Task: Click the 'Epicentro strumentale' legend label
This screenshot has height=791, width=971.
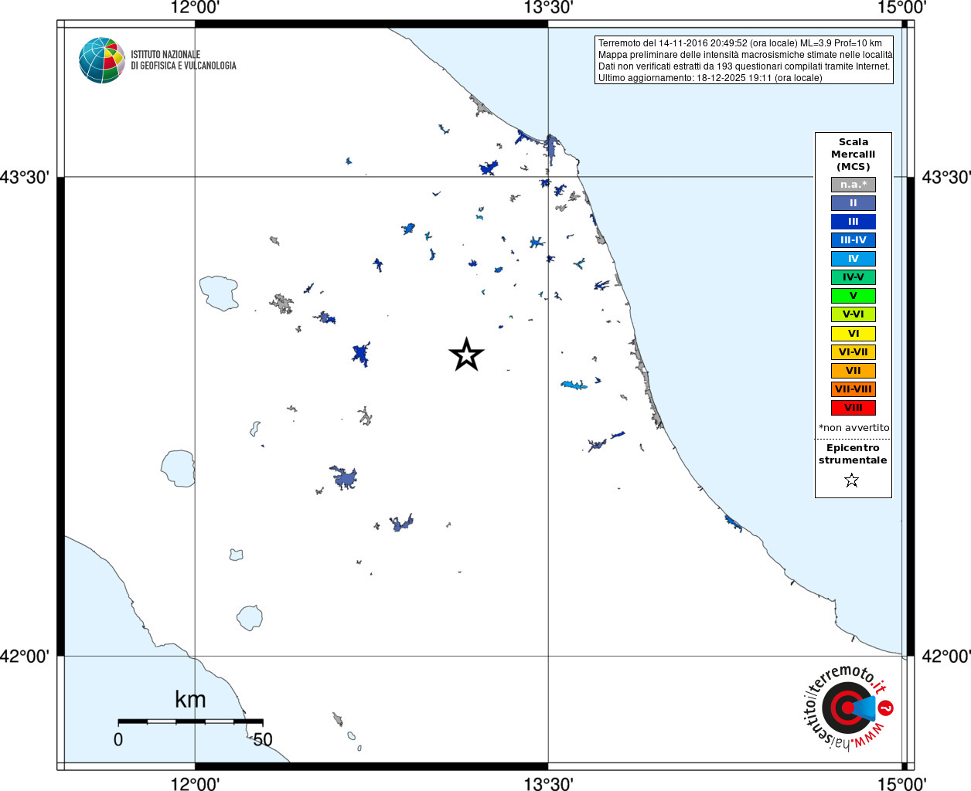Action: [x=853, y=454]
